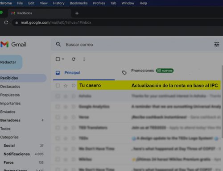Open the Recibidos folder

pyautogui.click(x=23, y=78)
